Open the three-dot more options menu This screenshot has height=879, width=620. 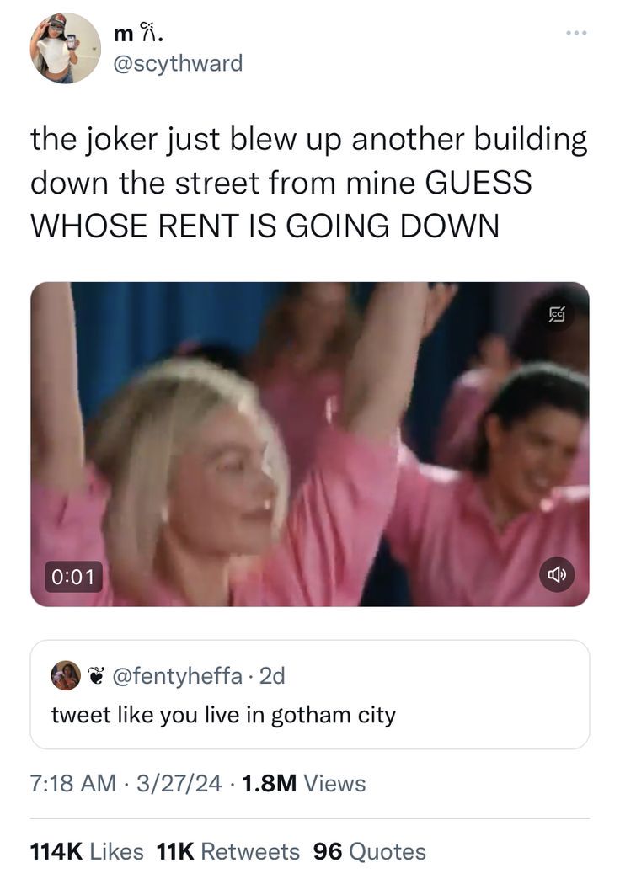coord(576,34)
